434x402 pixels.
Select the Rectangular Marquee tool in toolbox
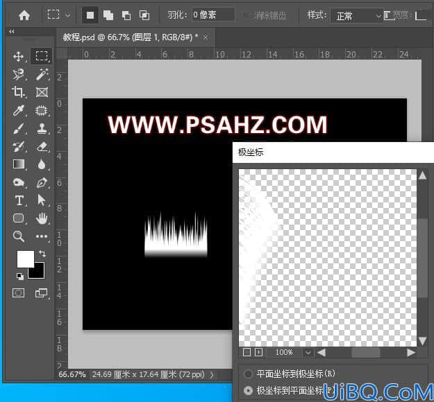pyautogui.click(x=42, y=56)
